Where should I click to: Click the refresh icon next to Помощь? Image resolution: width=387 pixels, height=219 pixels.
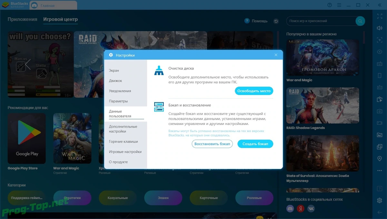[276, 21]
